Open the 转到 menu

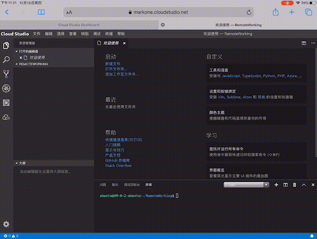click(85, 34)
